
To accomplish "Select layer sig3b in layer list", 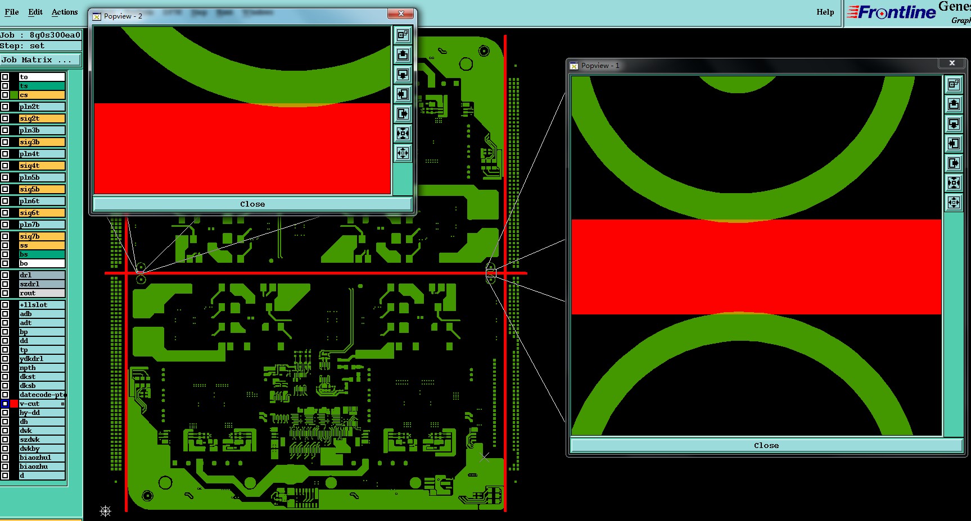I will pyautogui.click(x=42, y=142).
